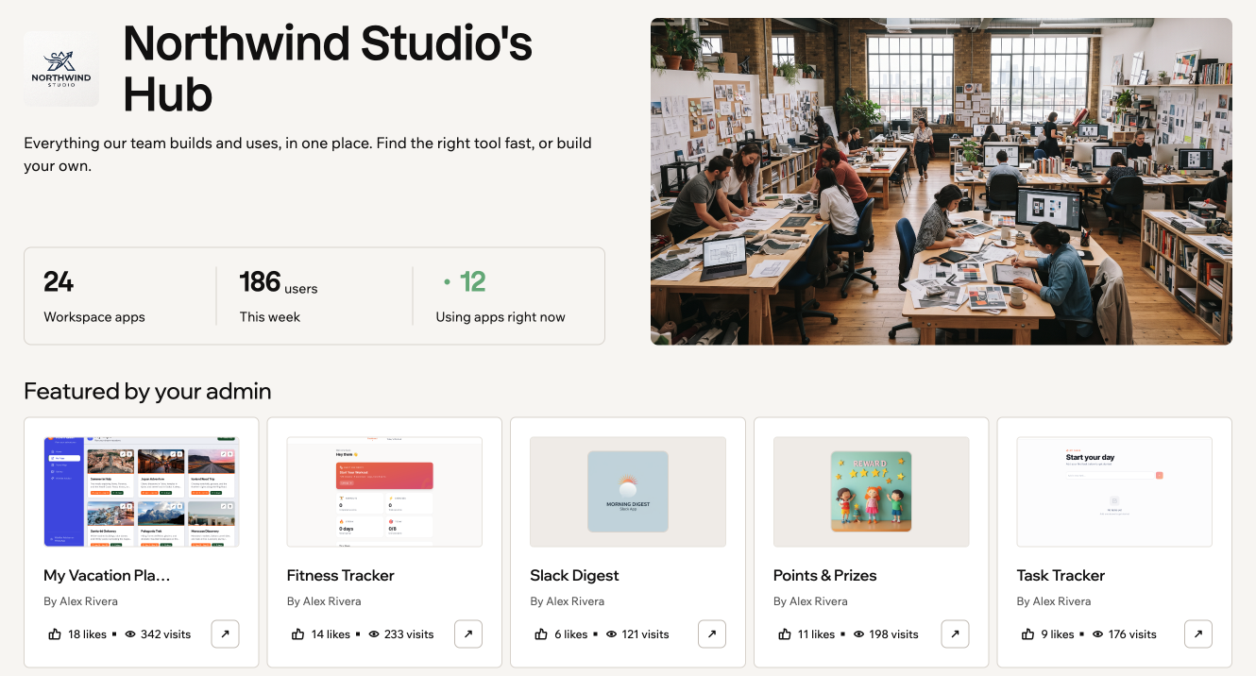The width and height of the screenshot is (1256, 676).
Task: Like the Slack Digest app (thumbs-up)
Action: point(542,634)
